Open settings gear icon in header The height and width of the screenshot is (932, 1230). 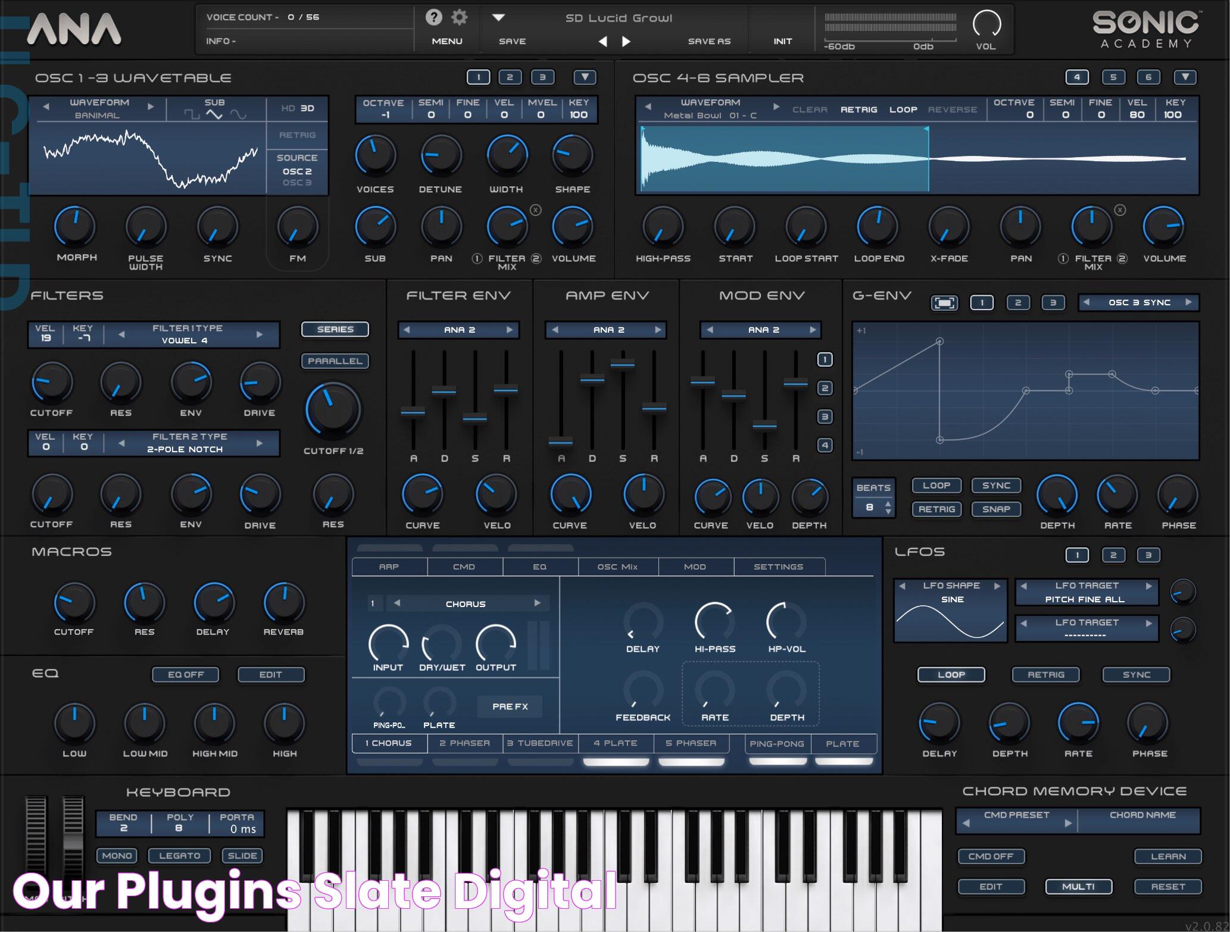[459, 17]
